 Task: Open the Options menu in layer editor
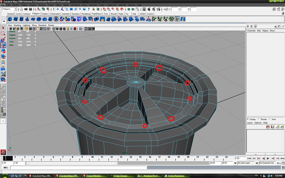click(x=258, y=122)
